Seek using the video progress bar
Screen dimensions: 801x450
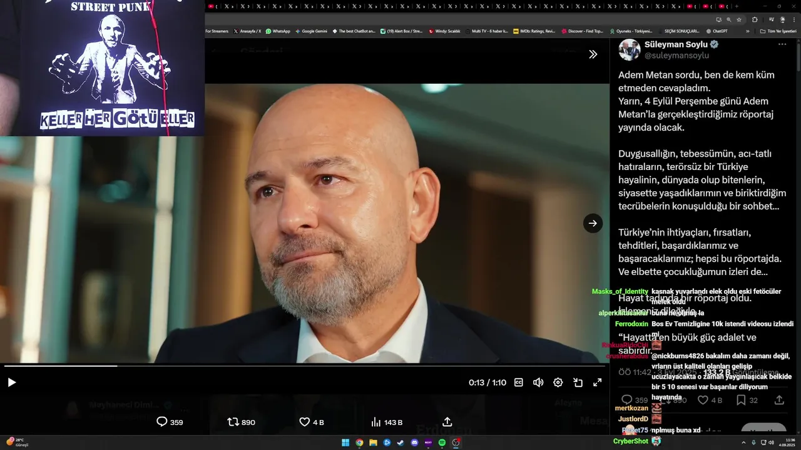point(305,366)
